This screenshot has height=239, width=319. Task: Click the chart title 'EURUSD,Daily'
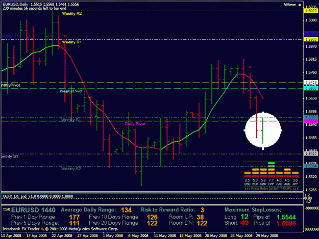click(15, 4)
